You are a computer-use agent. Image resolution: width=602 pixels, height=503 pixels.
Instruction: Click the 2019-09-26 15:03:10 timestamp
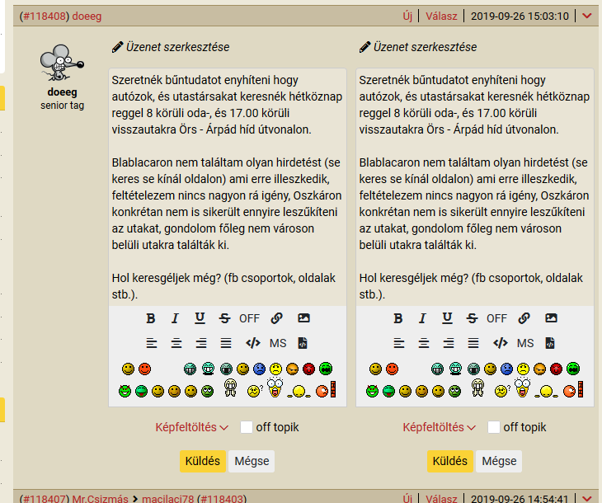520,16
